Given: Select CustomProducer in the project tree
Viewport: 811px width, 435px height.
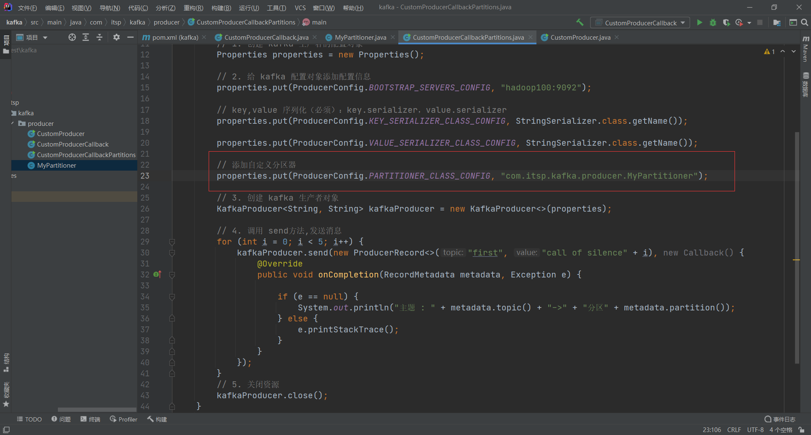Looking at the screenshot, I should coord(60,133).
